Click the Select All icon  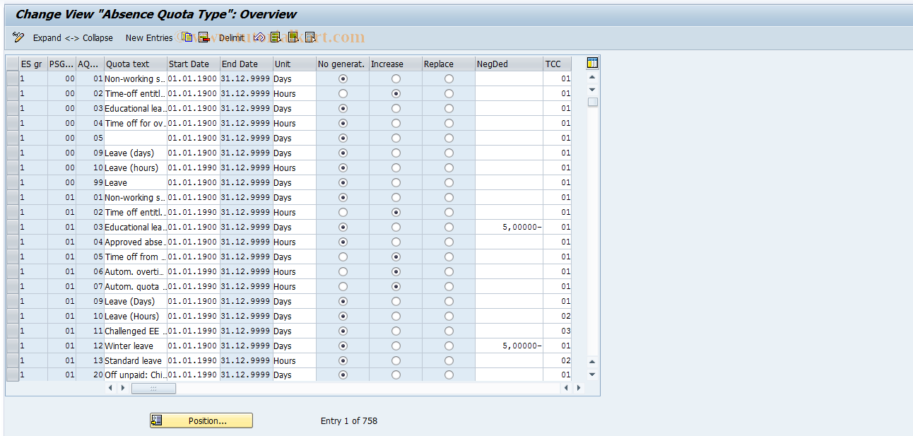click(x=276, y=37)
